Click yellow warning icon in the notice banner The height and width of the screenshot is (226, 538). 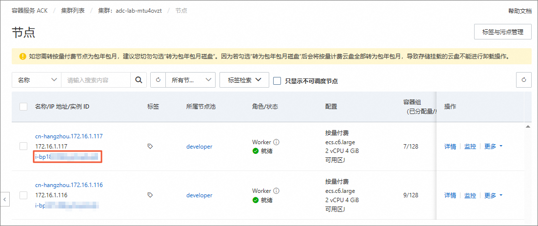[22, 56]
